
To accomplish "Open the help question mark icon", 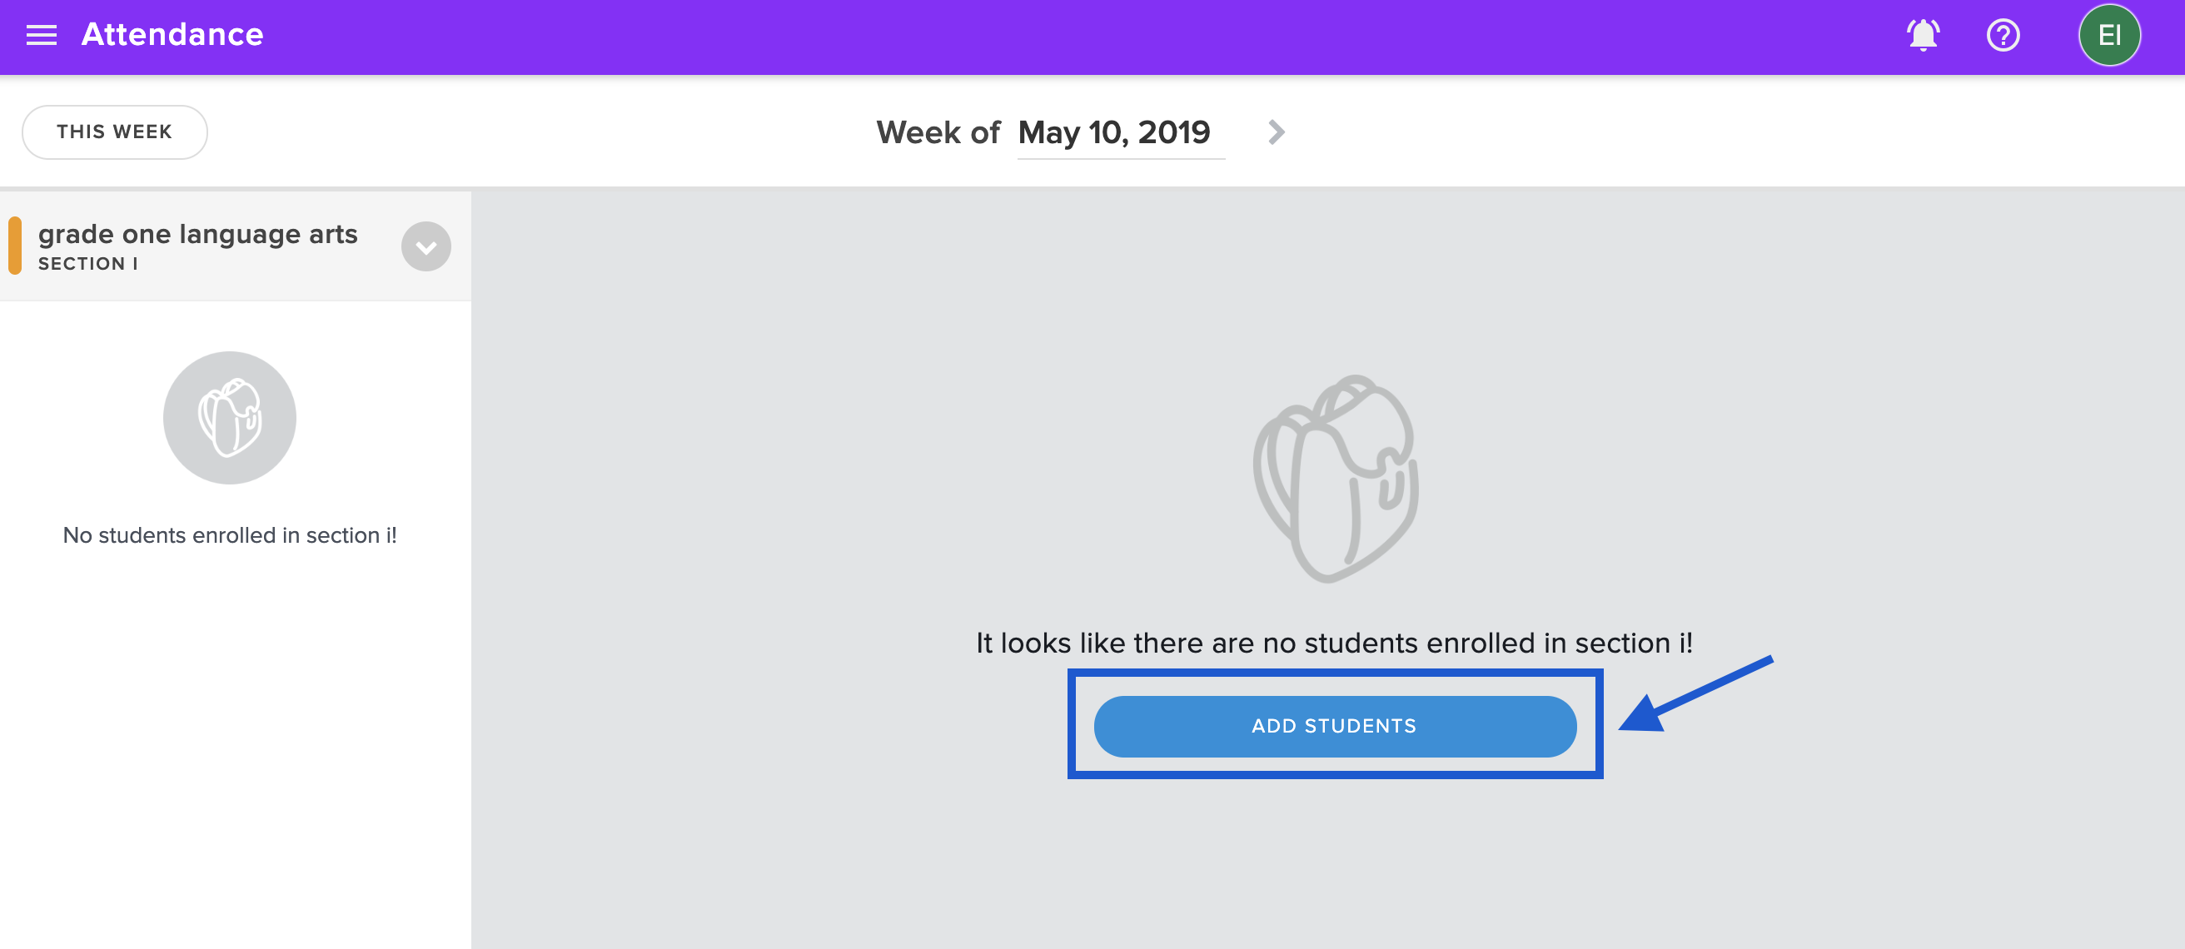I will pyautogui.click(x=2003, y=35).
